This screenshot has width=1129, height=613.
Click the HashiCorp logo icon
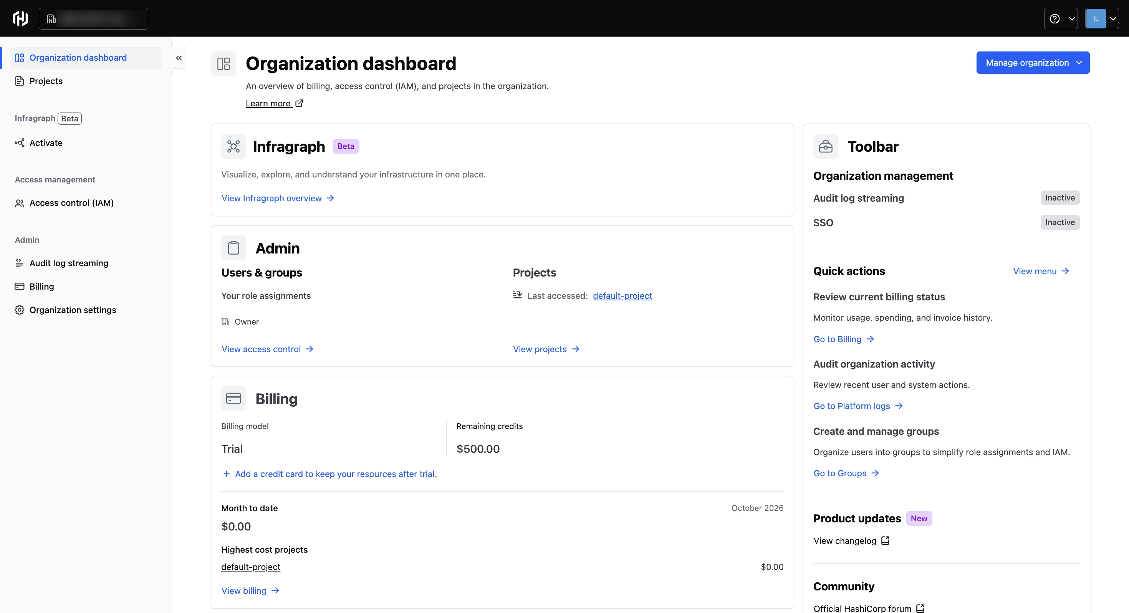pos(20,18)
